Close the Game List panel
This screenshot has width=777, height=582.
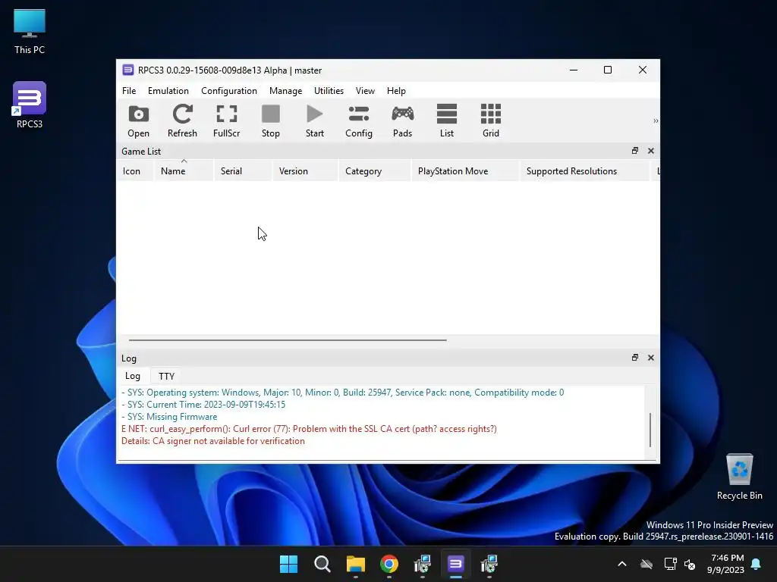(650, 151)
